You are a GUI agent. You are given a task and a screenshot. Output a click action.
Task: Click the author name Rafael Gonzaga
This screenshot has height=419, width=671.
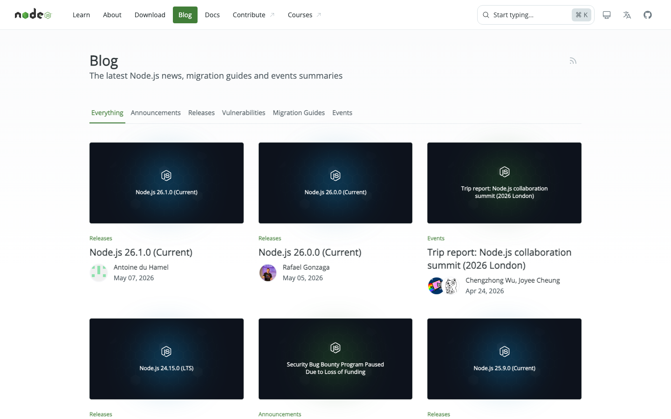[x=306, y=267]
